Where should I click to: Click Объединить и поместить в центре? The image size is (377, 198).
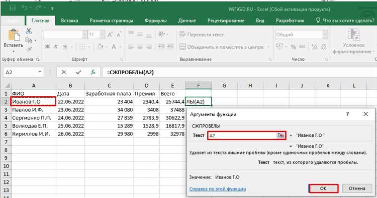pos(221,47)
